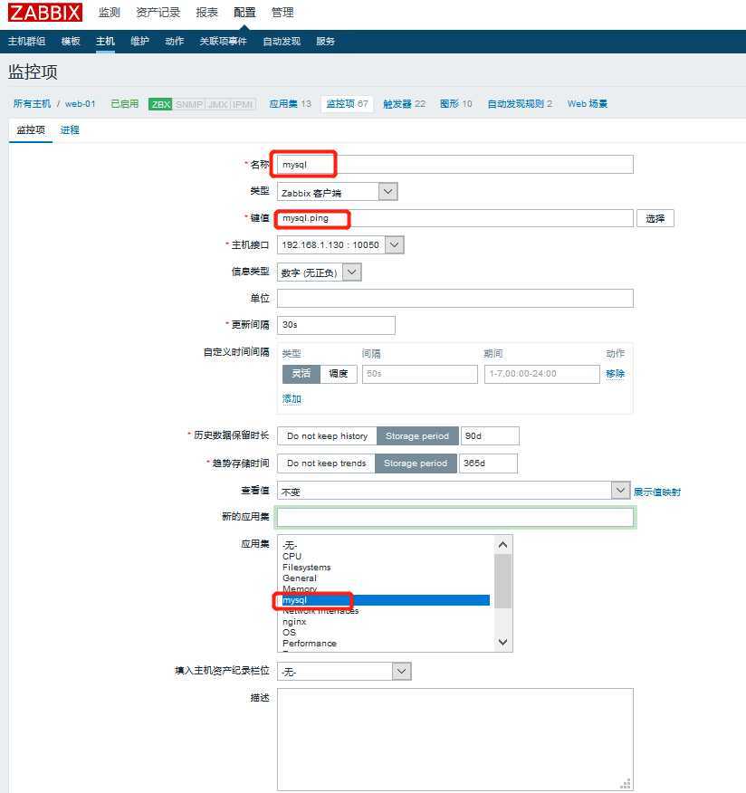Open 监控项 67 link
The image size is (746, 793).
click(347, 104)
